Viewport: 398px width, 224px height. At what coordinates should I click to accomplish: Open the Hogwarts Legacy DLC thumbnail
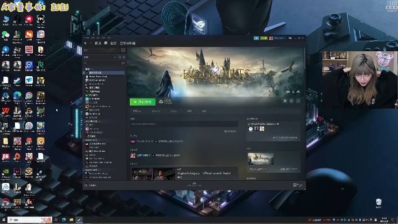[261, 159]
